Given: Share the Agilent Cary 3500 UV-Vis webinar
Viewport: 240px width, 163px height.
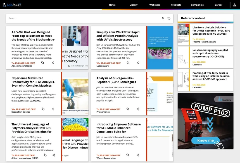Looking at the screenshot, I should point(53,63).
